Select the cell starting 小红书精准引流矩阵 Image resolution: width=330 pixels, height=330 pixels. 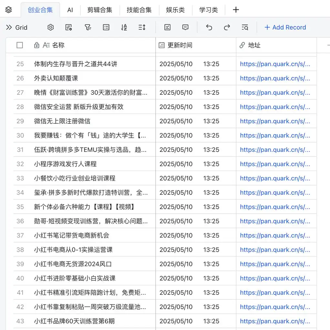93,293
